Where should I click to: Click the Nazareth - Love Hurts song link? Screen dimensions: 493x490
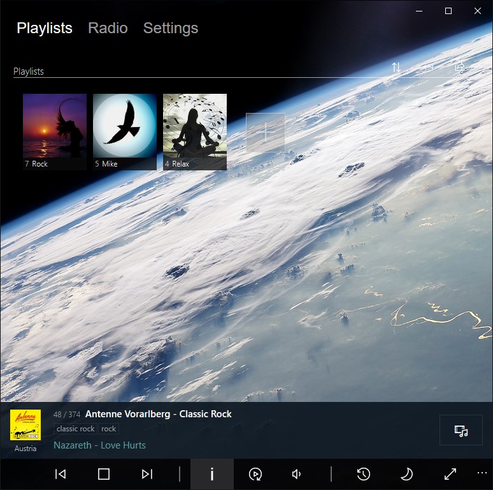[99, 445]
